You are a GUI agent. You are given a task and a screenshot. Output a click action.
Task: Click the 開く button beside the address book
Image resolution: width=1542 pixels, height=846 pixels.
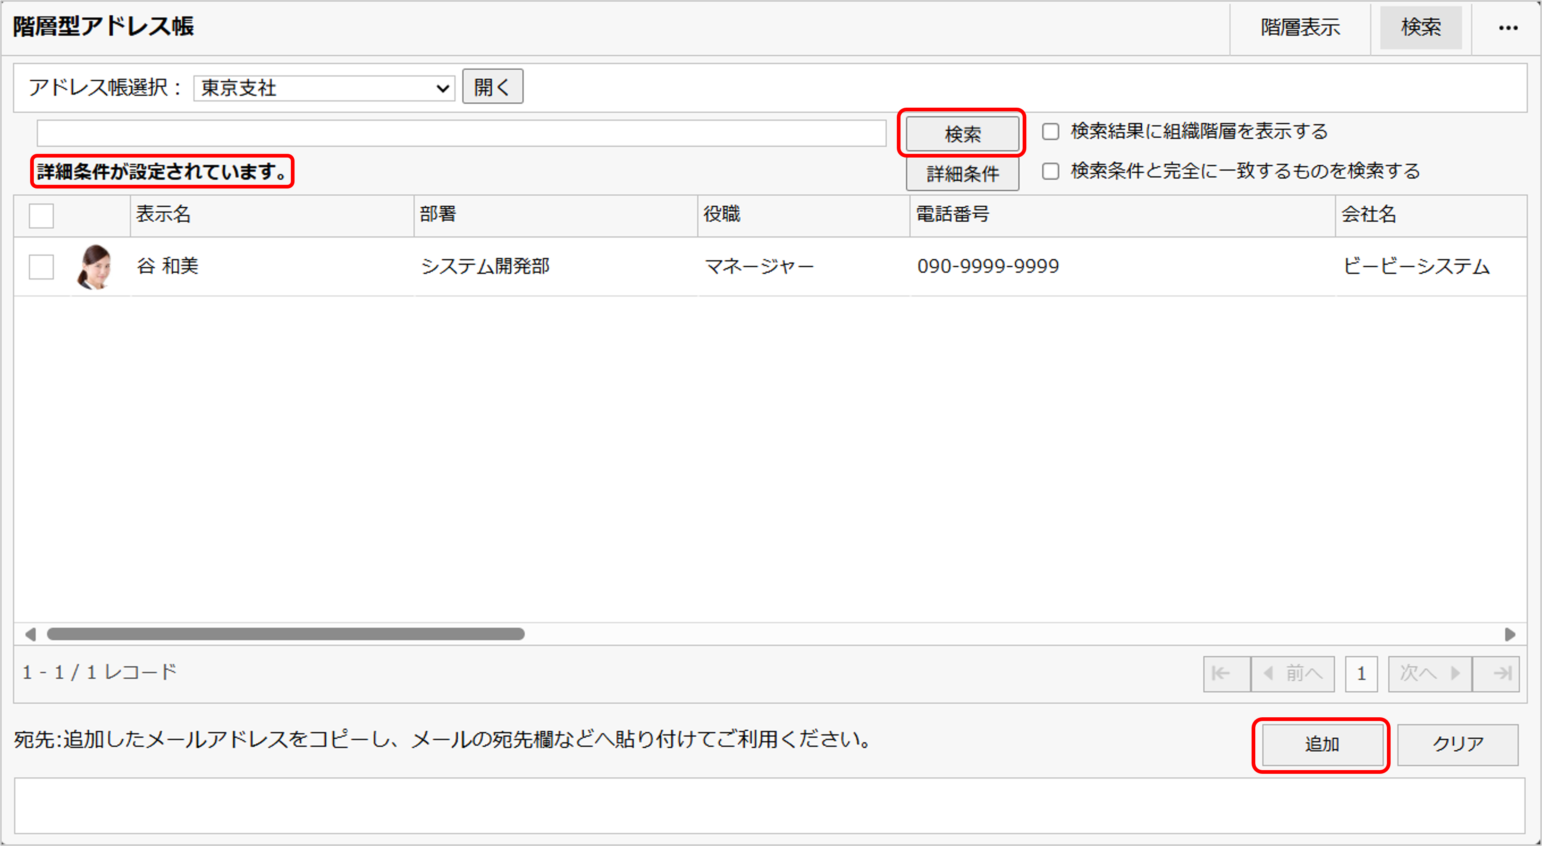point(493,87)
